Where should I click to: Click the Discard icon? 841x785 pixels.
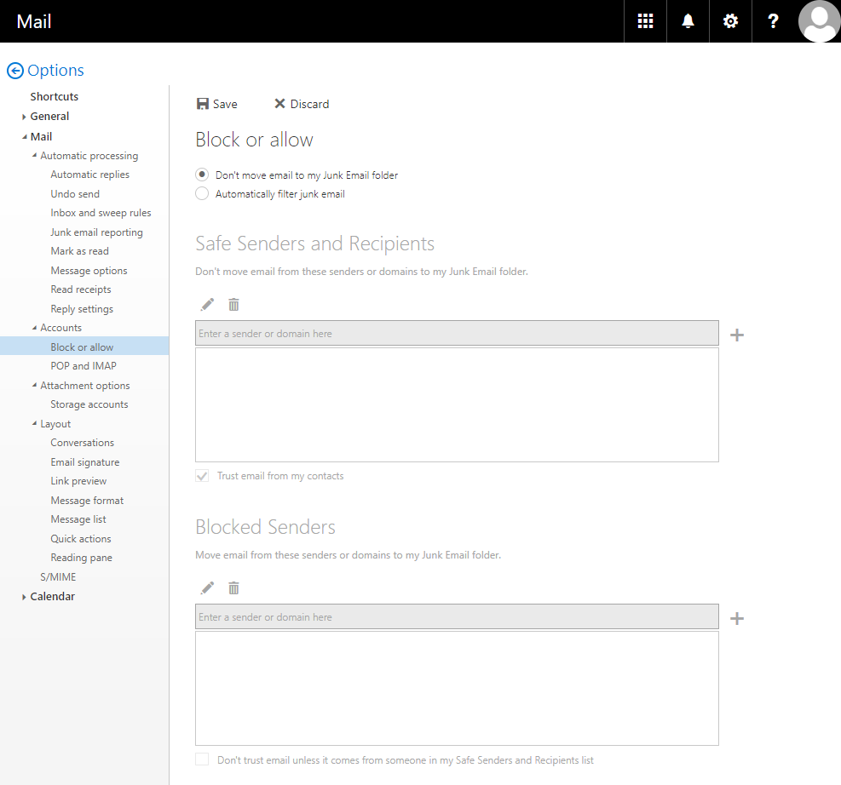(279, 103)
